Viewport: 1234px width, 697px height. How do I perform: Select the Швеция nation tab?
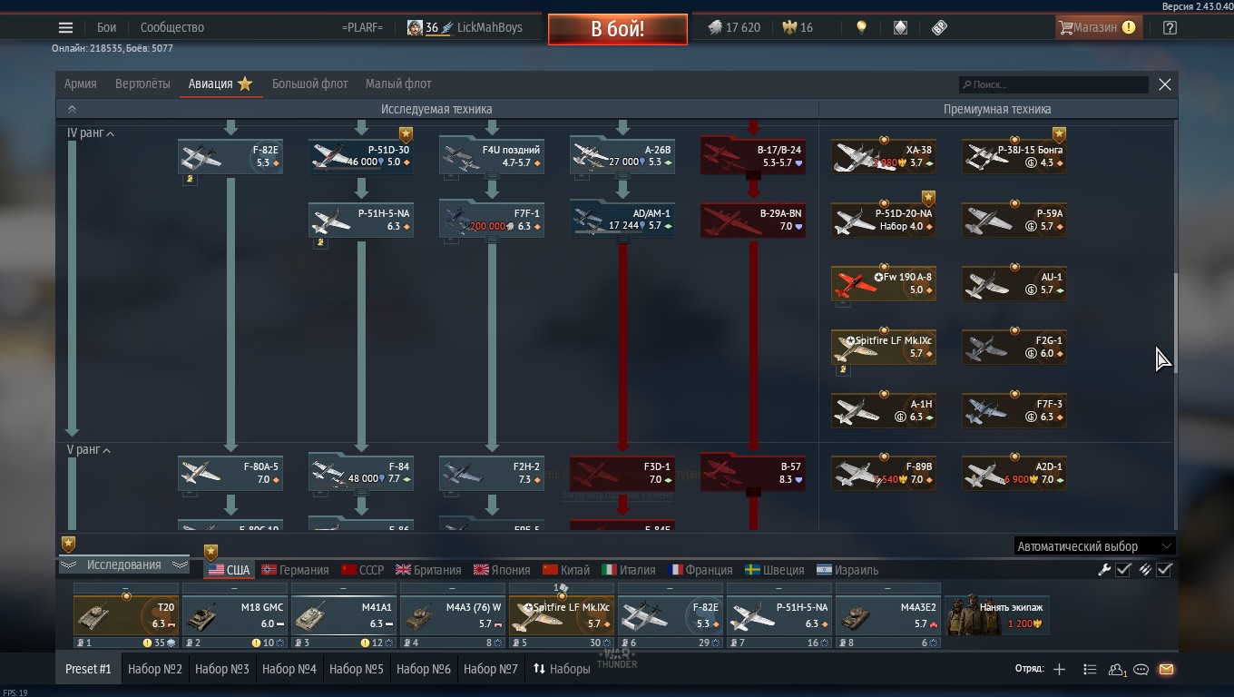774,570
